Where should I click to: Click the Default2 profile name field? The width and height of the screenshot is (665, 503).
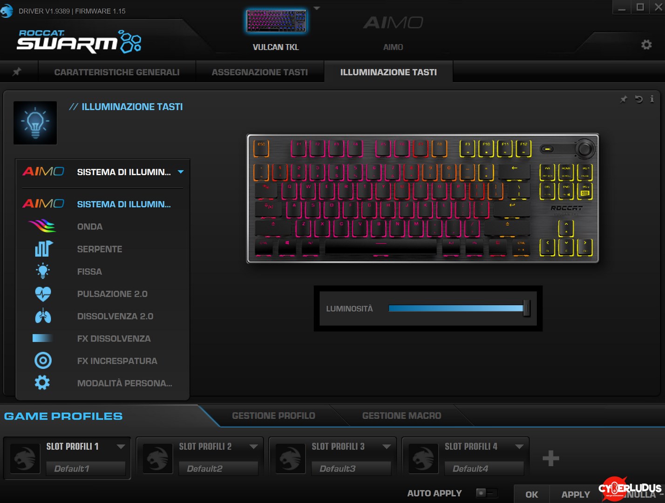point(218,469)
